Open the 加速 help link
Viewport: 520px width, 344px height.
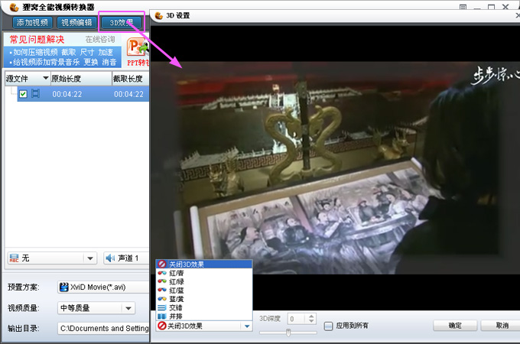click(x=106, y=52)
